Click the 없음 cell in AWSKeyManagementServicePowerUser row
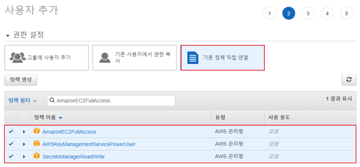360x167 pixels. (x=274, y=144)
